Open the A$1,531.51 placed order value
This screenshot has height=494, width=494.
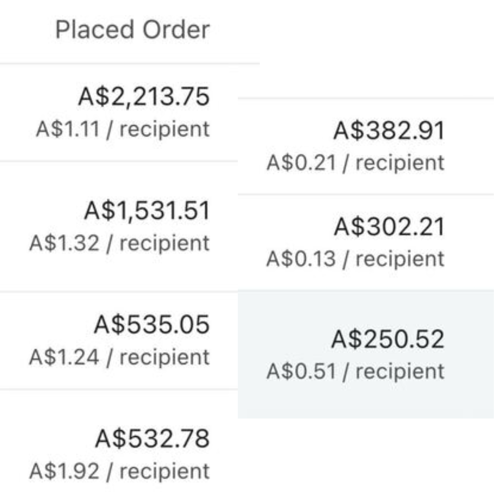[x=146, y=211]
